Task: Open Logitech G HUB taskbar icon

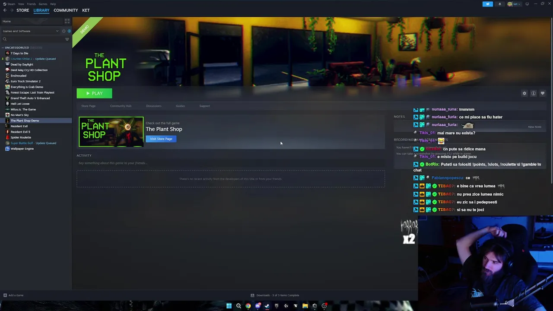Action: [286, 306]
